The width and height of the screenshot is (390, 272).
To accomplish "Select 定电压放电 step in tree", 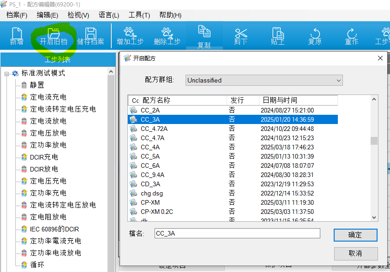I will click(x=48, y=133).
